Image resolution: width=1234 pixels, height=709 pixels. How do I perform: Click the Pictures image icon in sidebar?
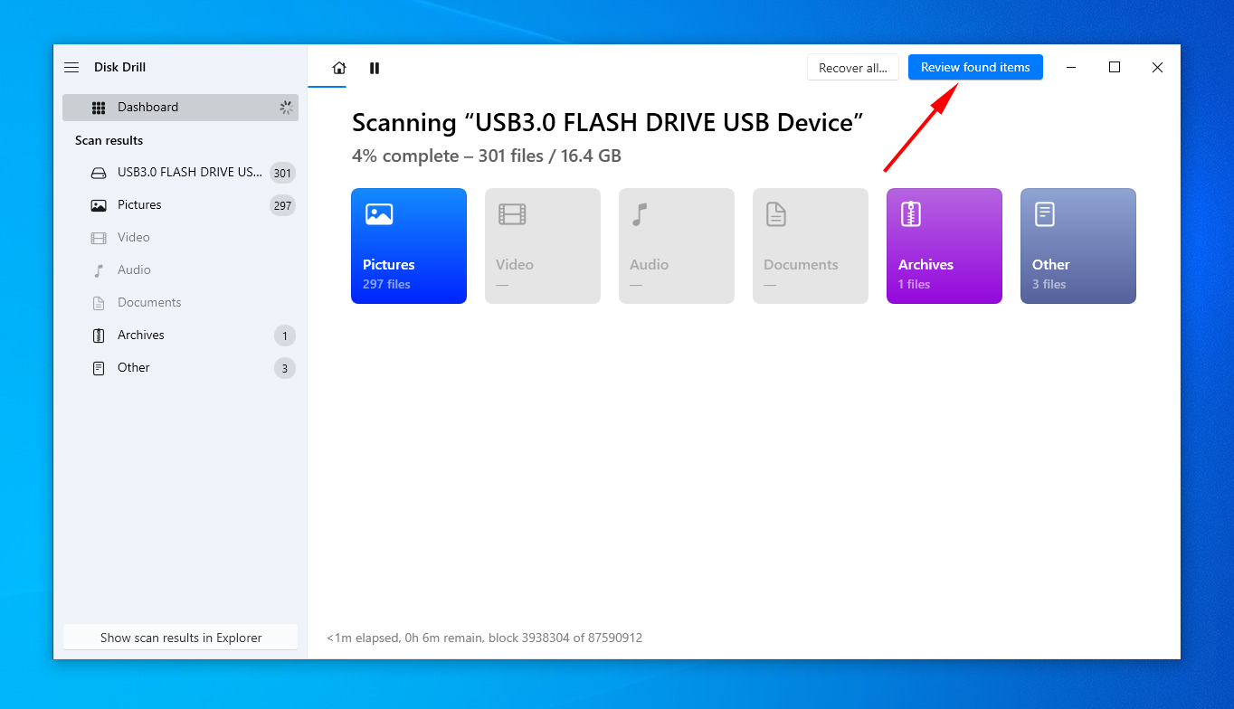pyautogui.click(x=99, y=205)
